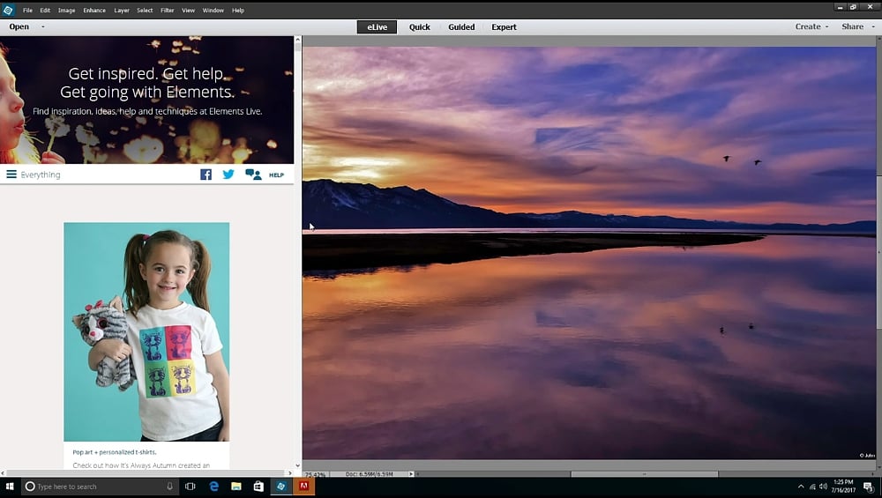
Task: Open the community forum chat icon
Action: (253, 175)
